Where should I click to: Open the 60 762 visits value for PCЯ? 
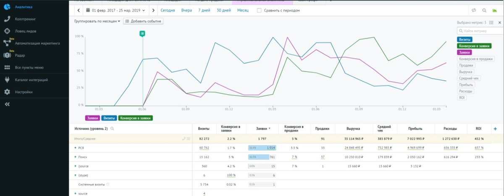204,148
